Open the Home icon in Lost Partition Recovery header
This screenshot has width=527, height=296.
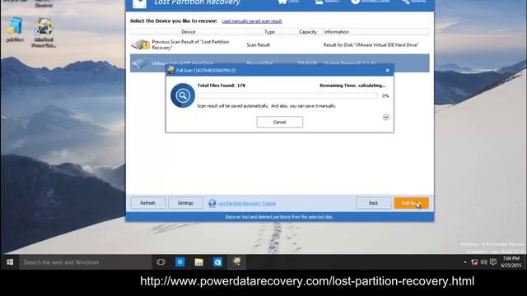tap(282, 2)
